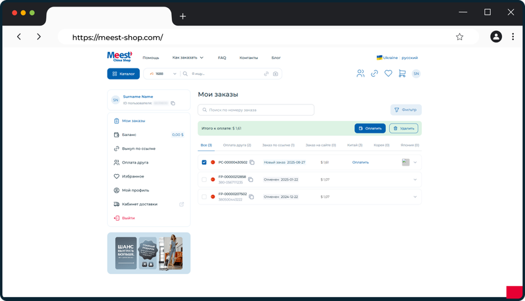Image resolution: width=525 pixels, height=301 pixels.
Task: Select the order FP-00000212858 checkbox
Action: pyautogui.click(x=204, y=179)
